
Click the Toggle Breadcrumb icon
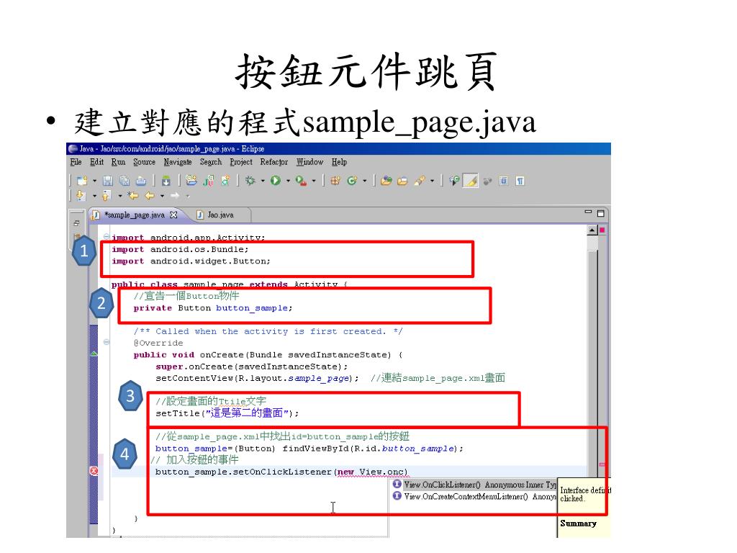pyautogui.click(x=454, y=181)
